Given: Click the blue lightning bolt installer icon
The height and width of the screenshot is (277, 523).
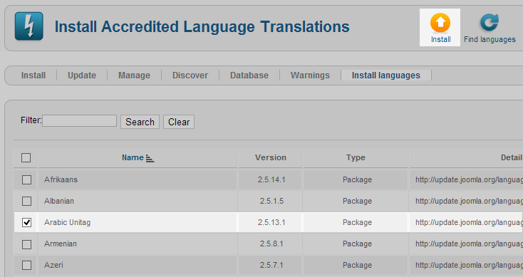Looking at the screenshot, I should click(x=29, y=26).
